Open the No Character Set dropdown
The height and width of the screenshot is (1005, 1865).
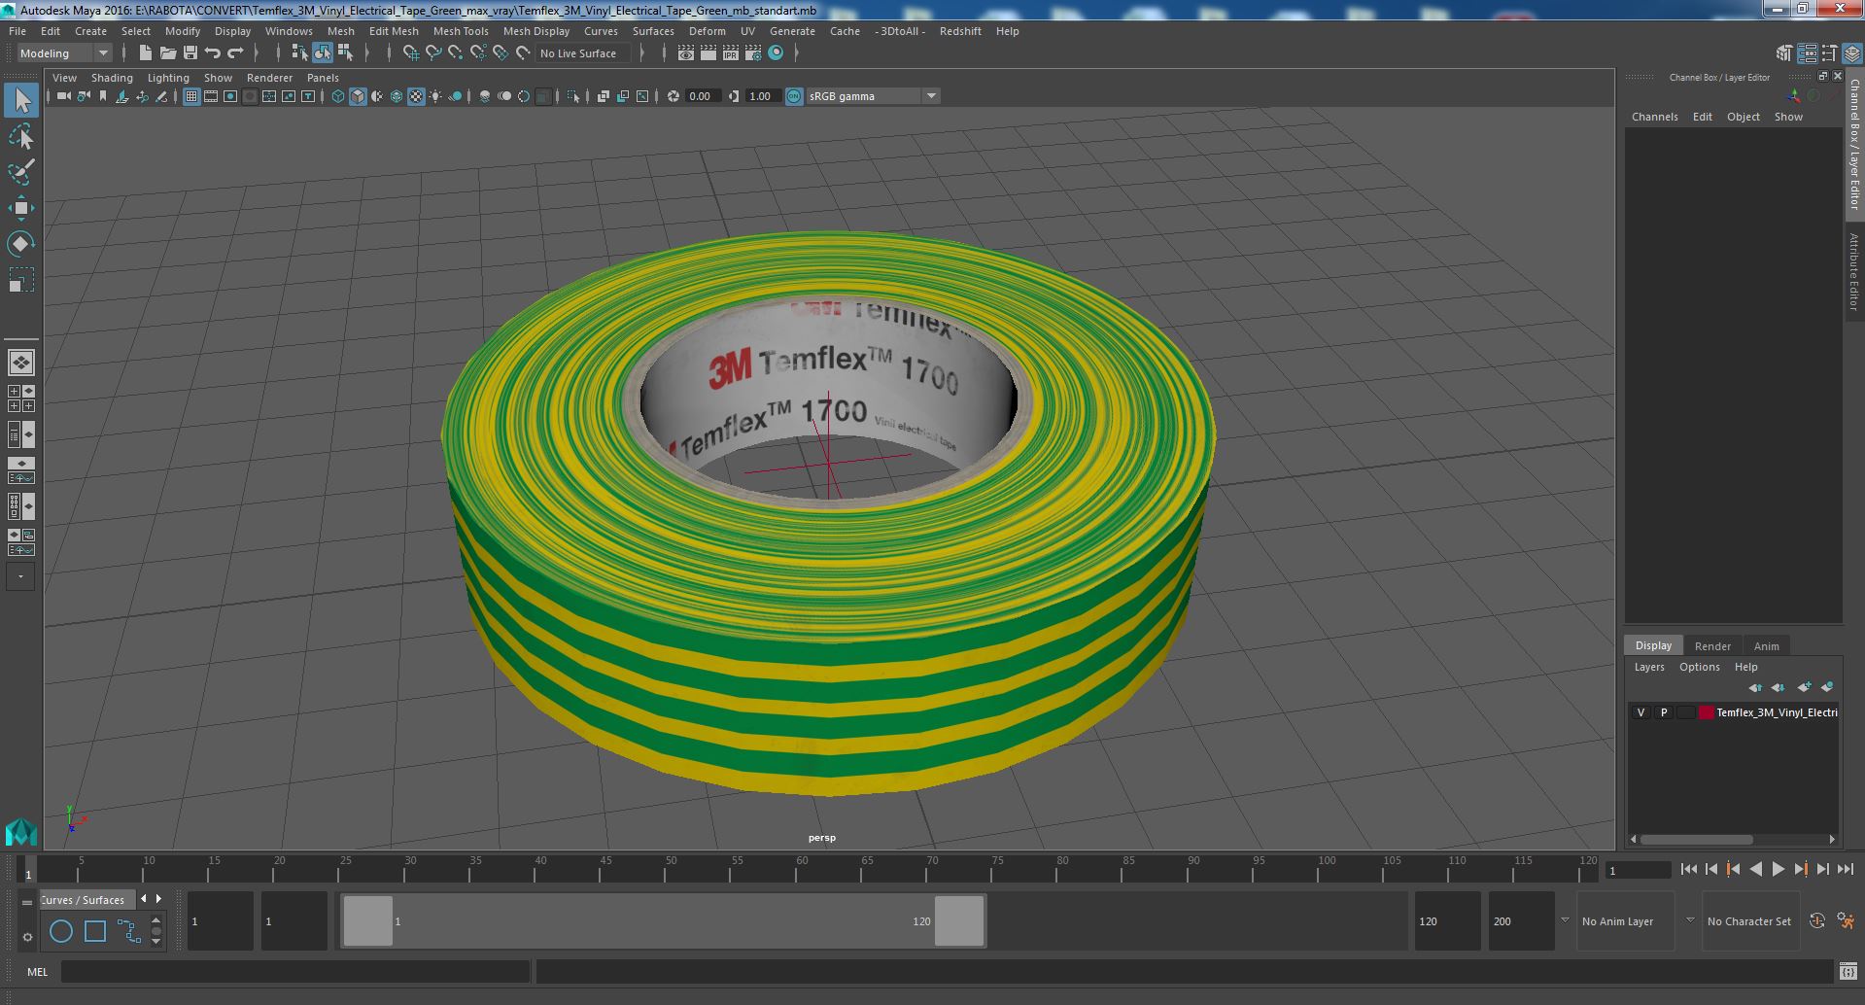pyautogui.click(x=1749, y=921)
